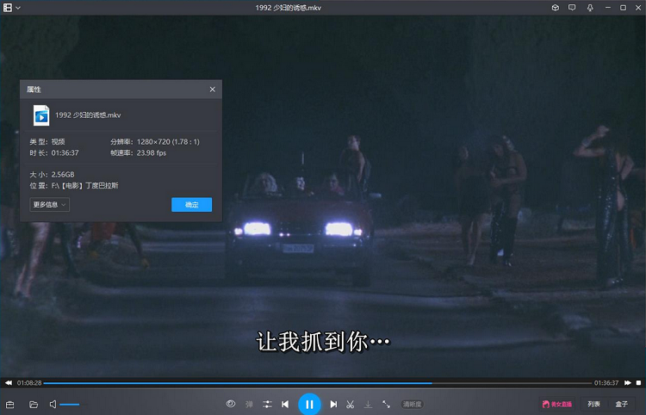
Task: Open the 列表 playlist panel
Action: click(x=594, y=404)
